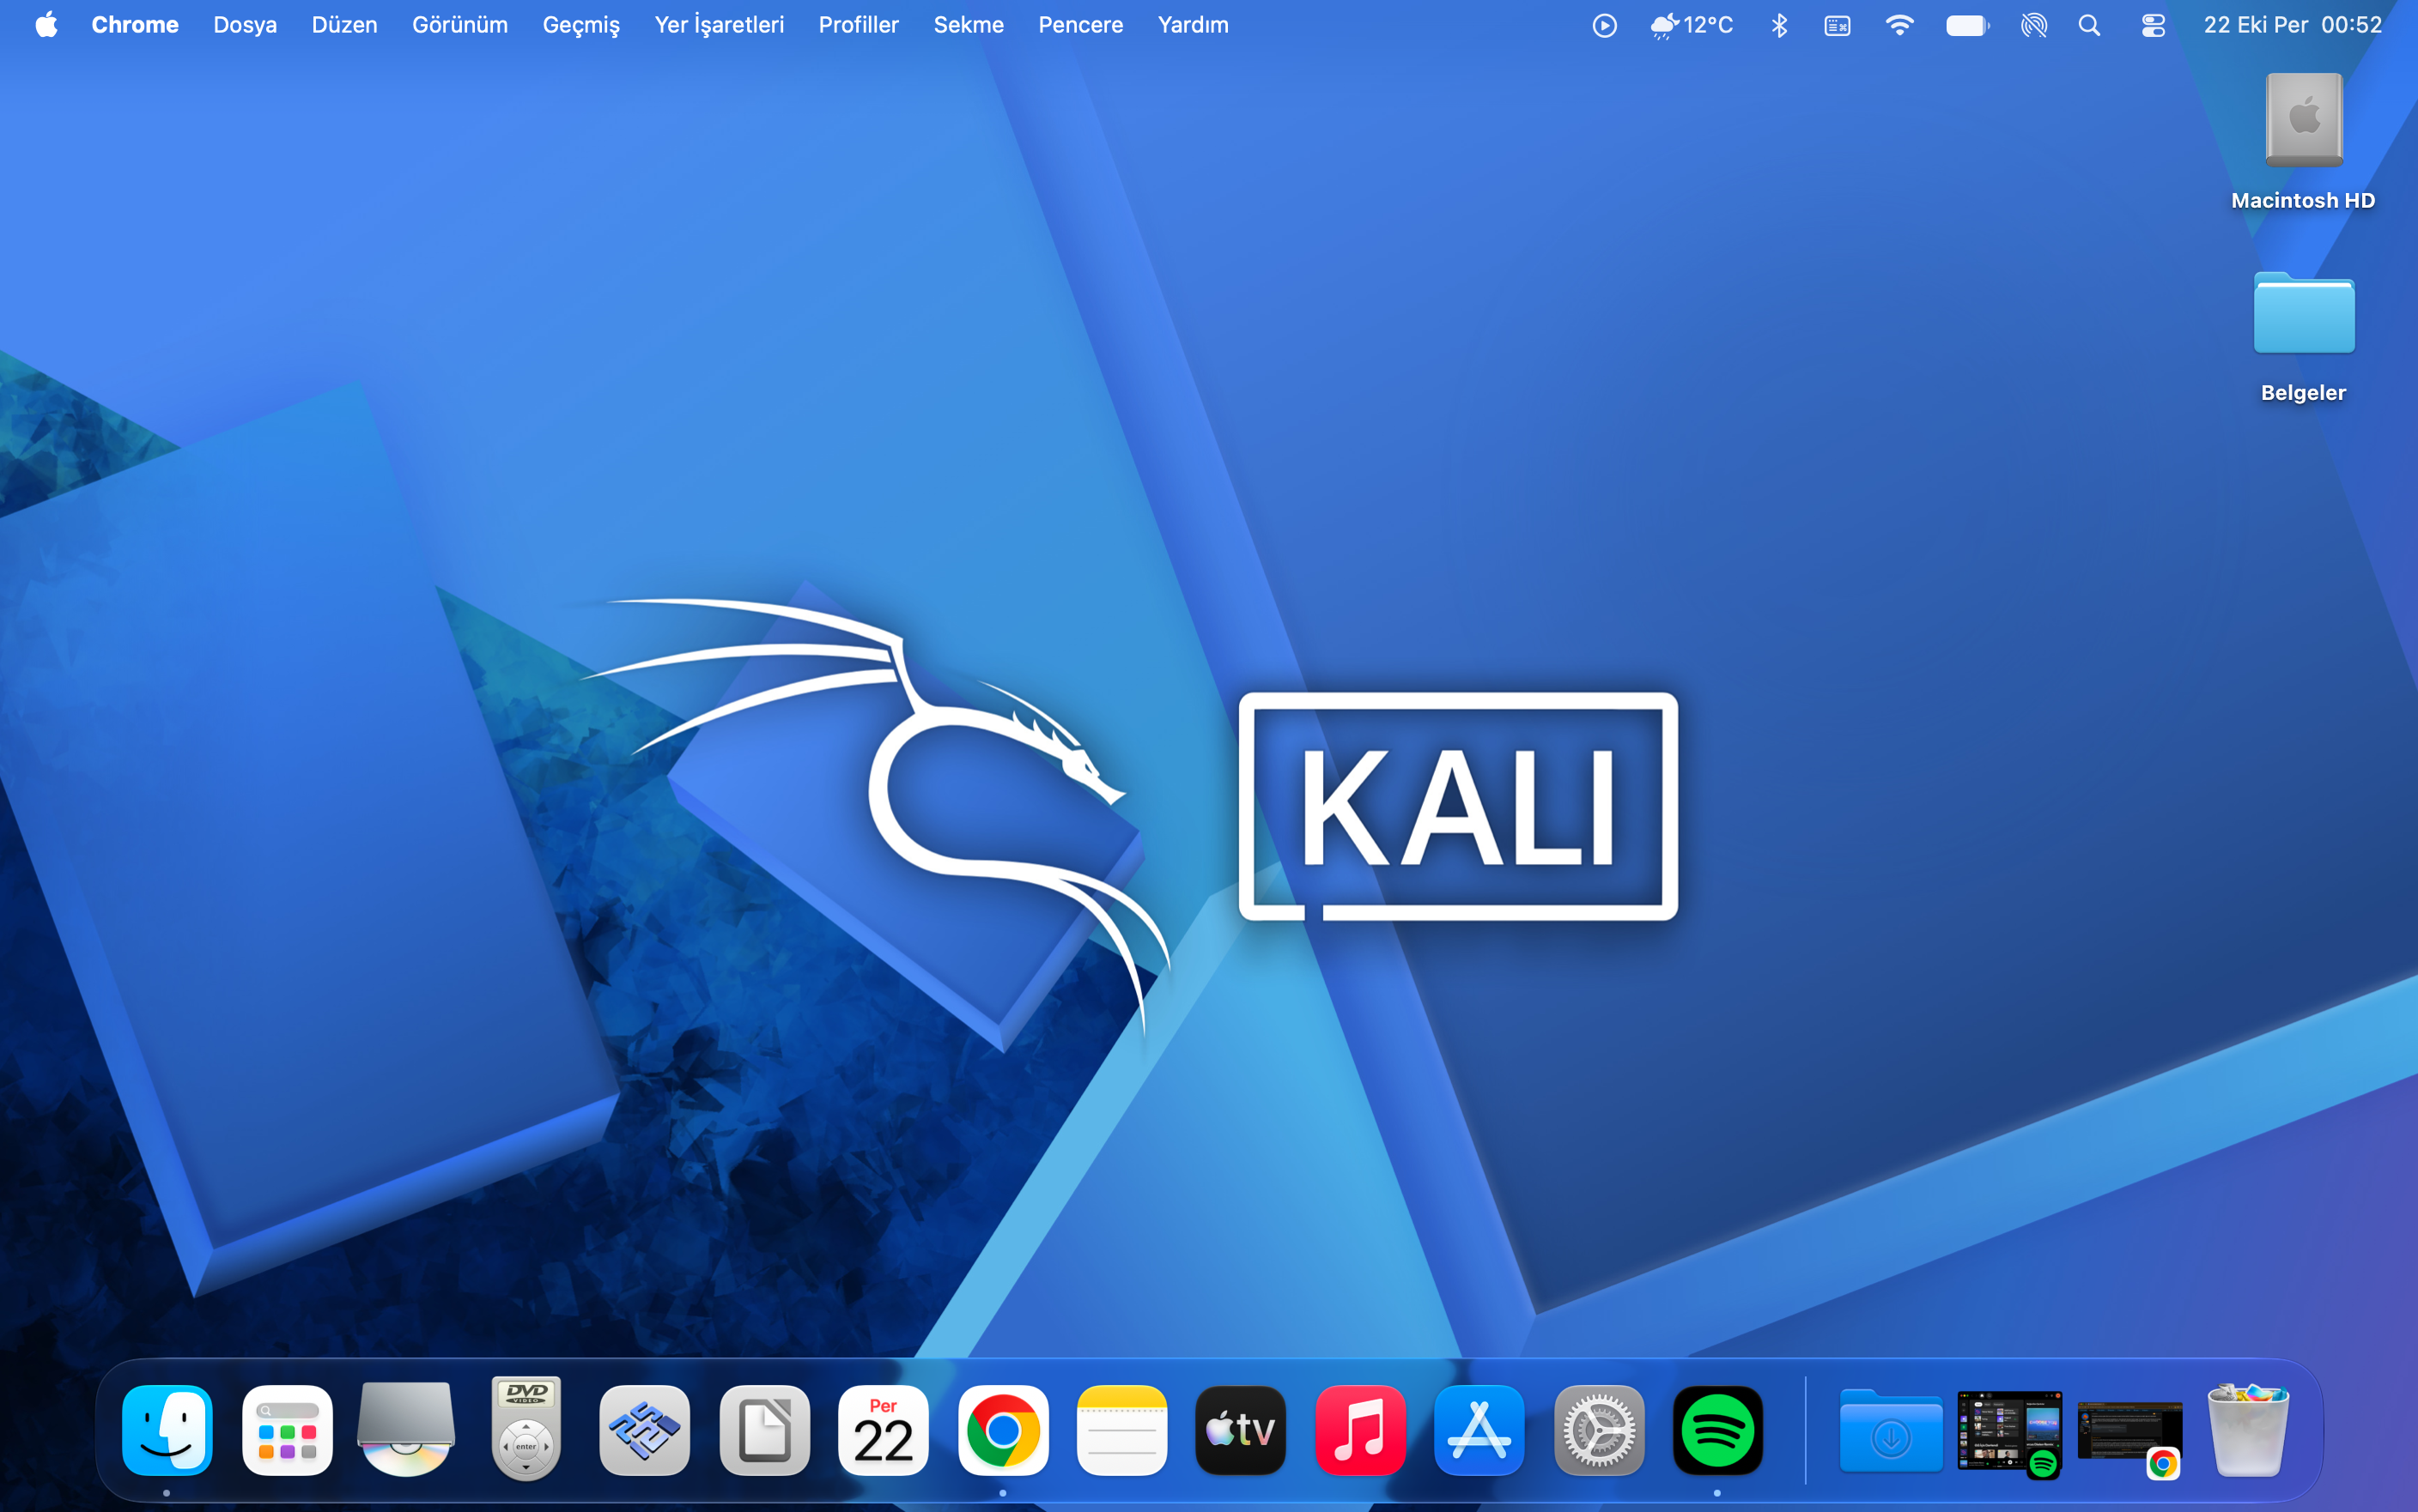Screen dimensions: 2418x1512
Task: Open the Yer İşaretleri menu
Action: point(720,24)
